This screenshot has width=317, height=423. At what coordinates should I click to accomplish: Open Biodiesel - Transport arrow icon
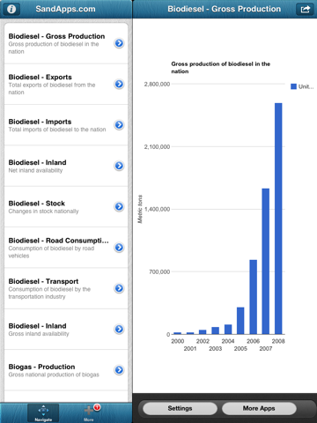(119, 288)
